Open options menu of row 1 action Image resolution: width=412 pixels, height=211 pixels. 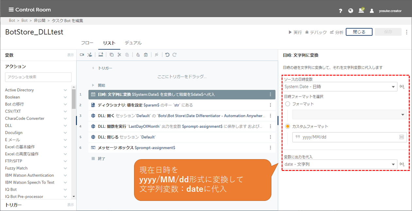click(270, 95)
